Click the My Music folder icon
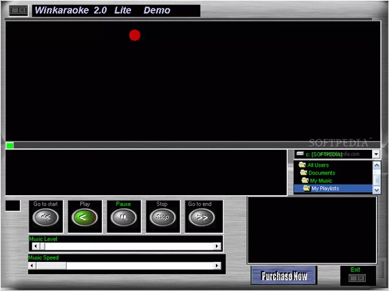The width and height of the screenshot is (389, 291). click(305, 180)
